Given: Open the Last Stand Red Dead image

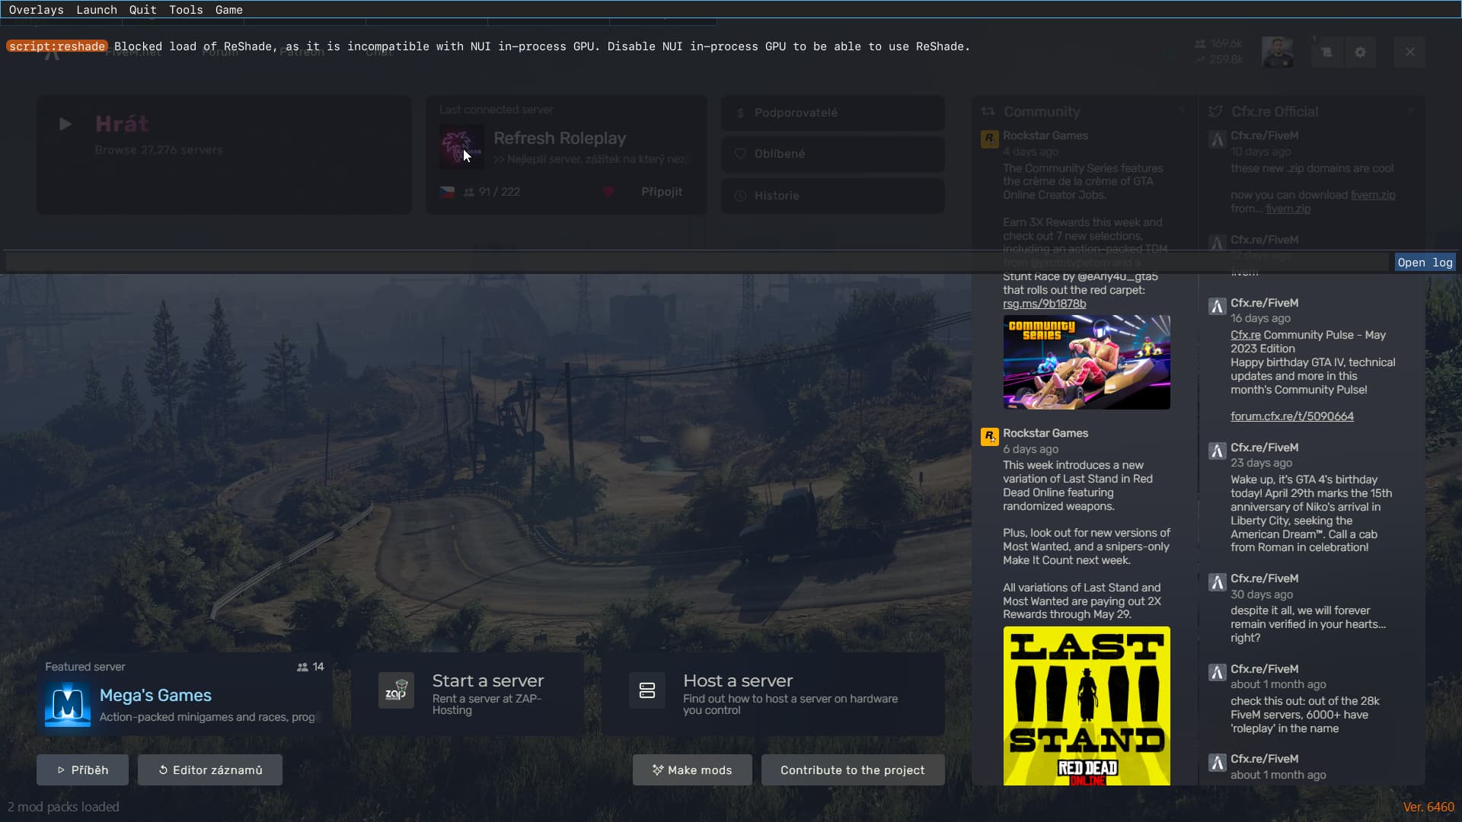Looking at the screenshot, I should (x=1087, y=706).
